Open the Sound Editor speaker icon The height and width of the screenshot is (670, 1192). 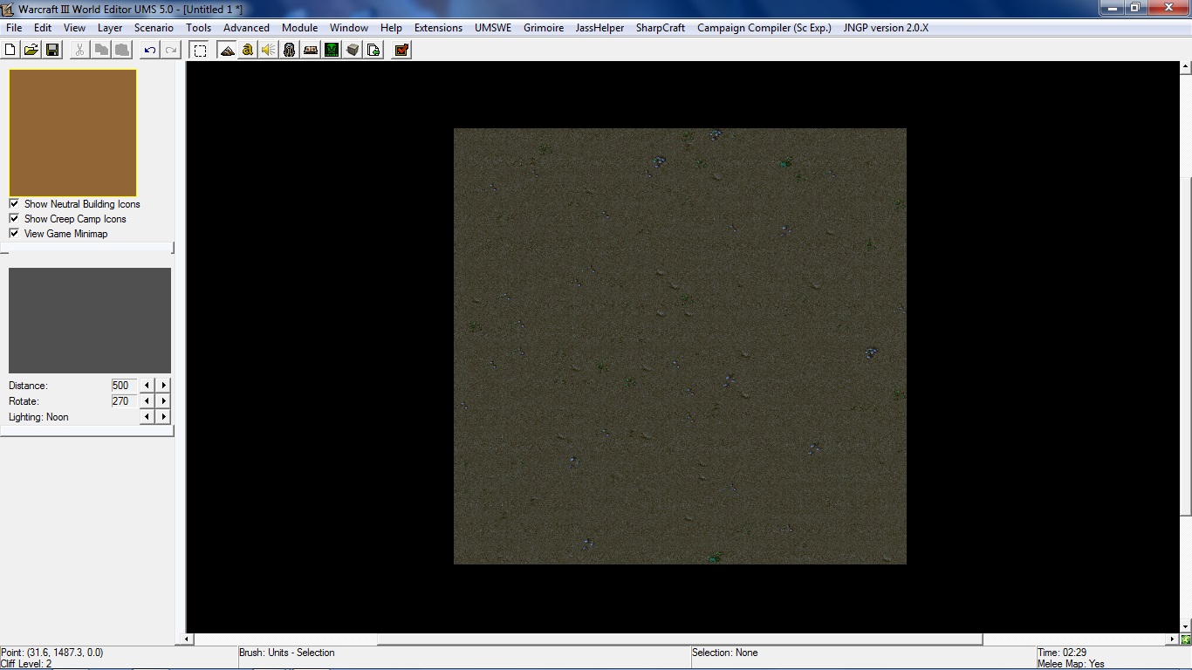tap(269, 50)
